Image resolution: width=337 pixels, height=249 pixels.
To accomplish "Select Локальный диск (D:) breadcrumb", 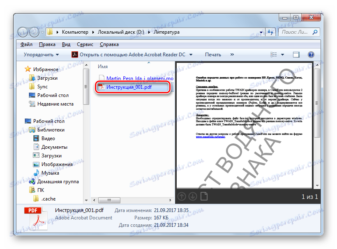I will (121, 32).
